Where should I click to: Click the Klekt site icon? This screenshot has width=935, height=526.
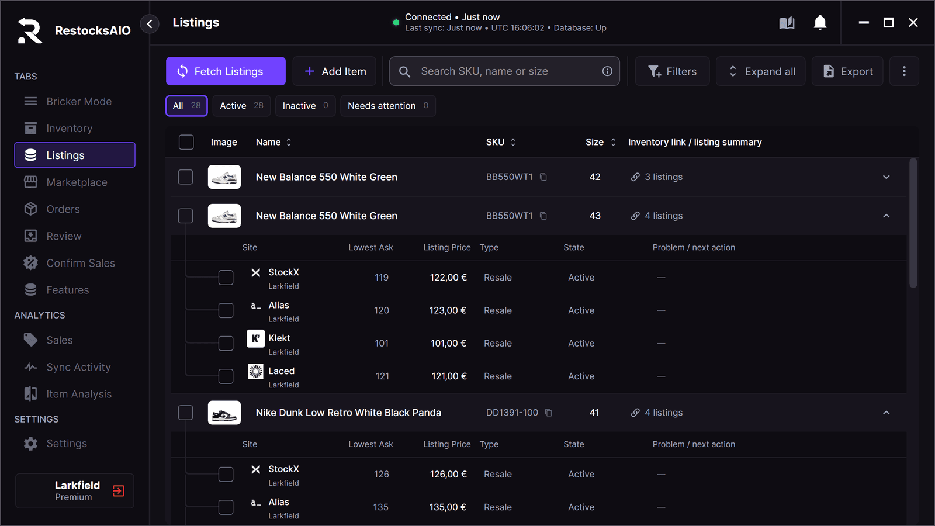(256, 338)
